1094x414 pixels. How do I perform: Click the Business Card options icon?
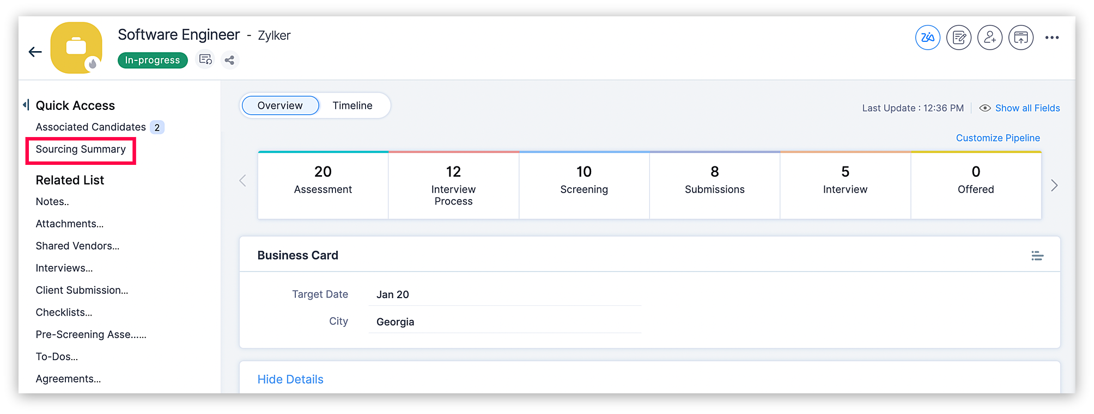click(x=1037, y=256)
